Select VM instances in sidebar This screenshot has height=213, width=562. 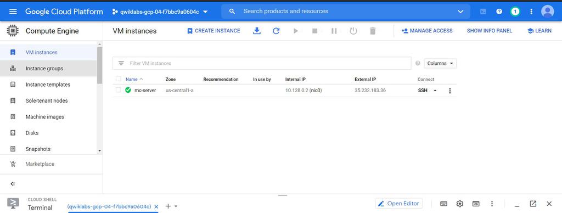click(x=48, y=52)
